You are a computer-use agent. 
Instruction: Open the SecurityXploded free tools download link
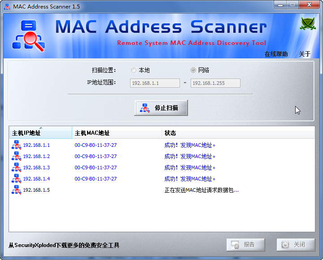point(64,245)
